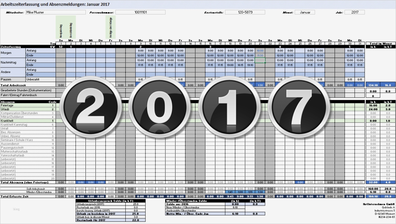This screenshot has height=224, width=396.
Task: Click the Kostenstelle field showing 120-5879
Action: (245, 12)
